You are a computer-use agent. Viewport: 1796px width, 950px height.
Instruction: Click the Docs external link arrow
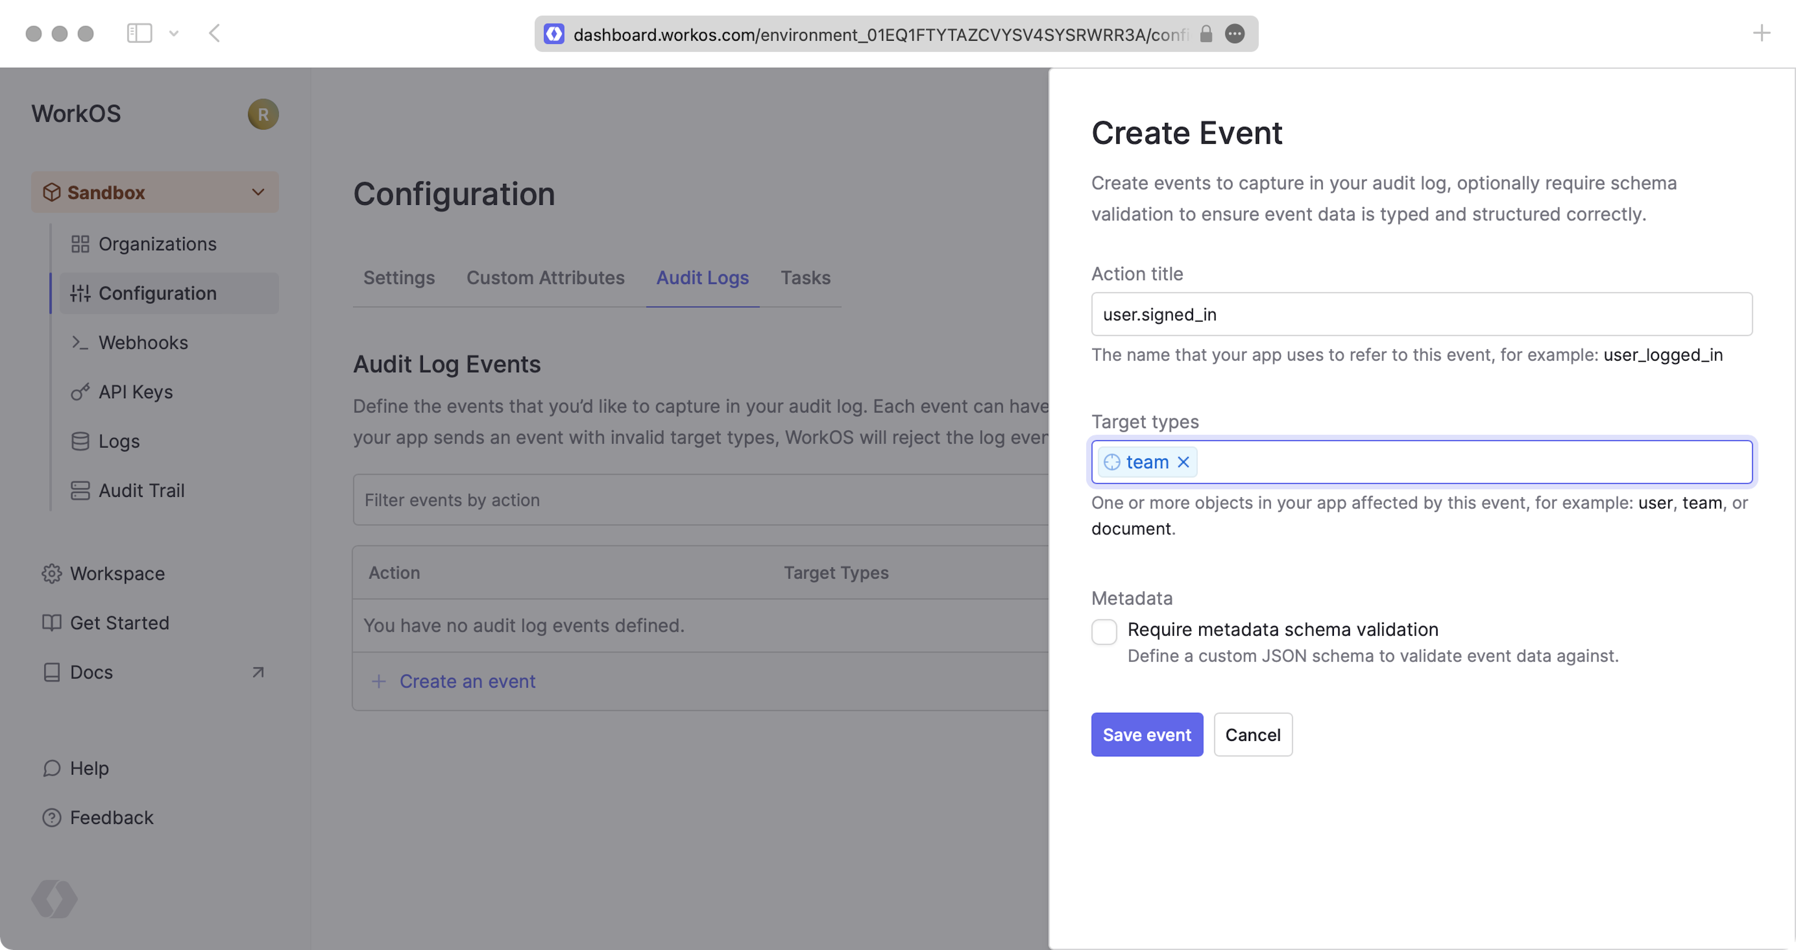pyautogui.click(x=258, y=673)
